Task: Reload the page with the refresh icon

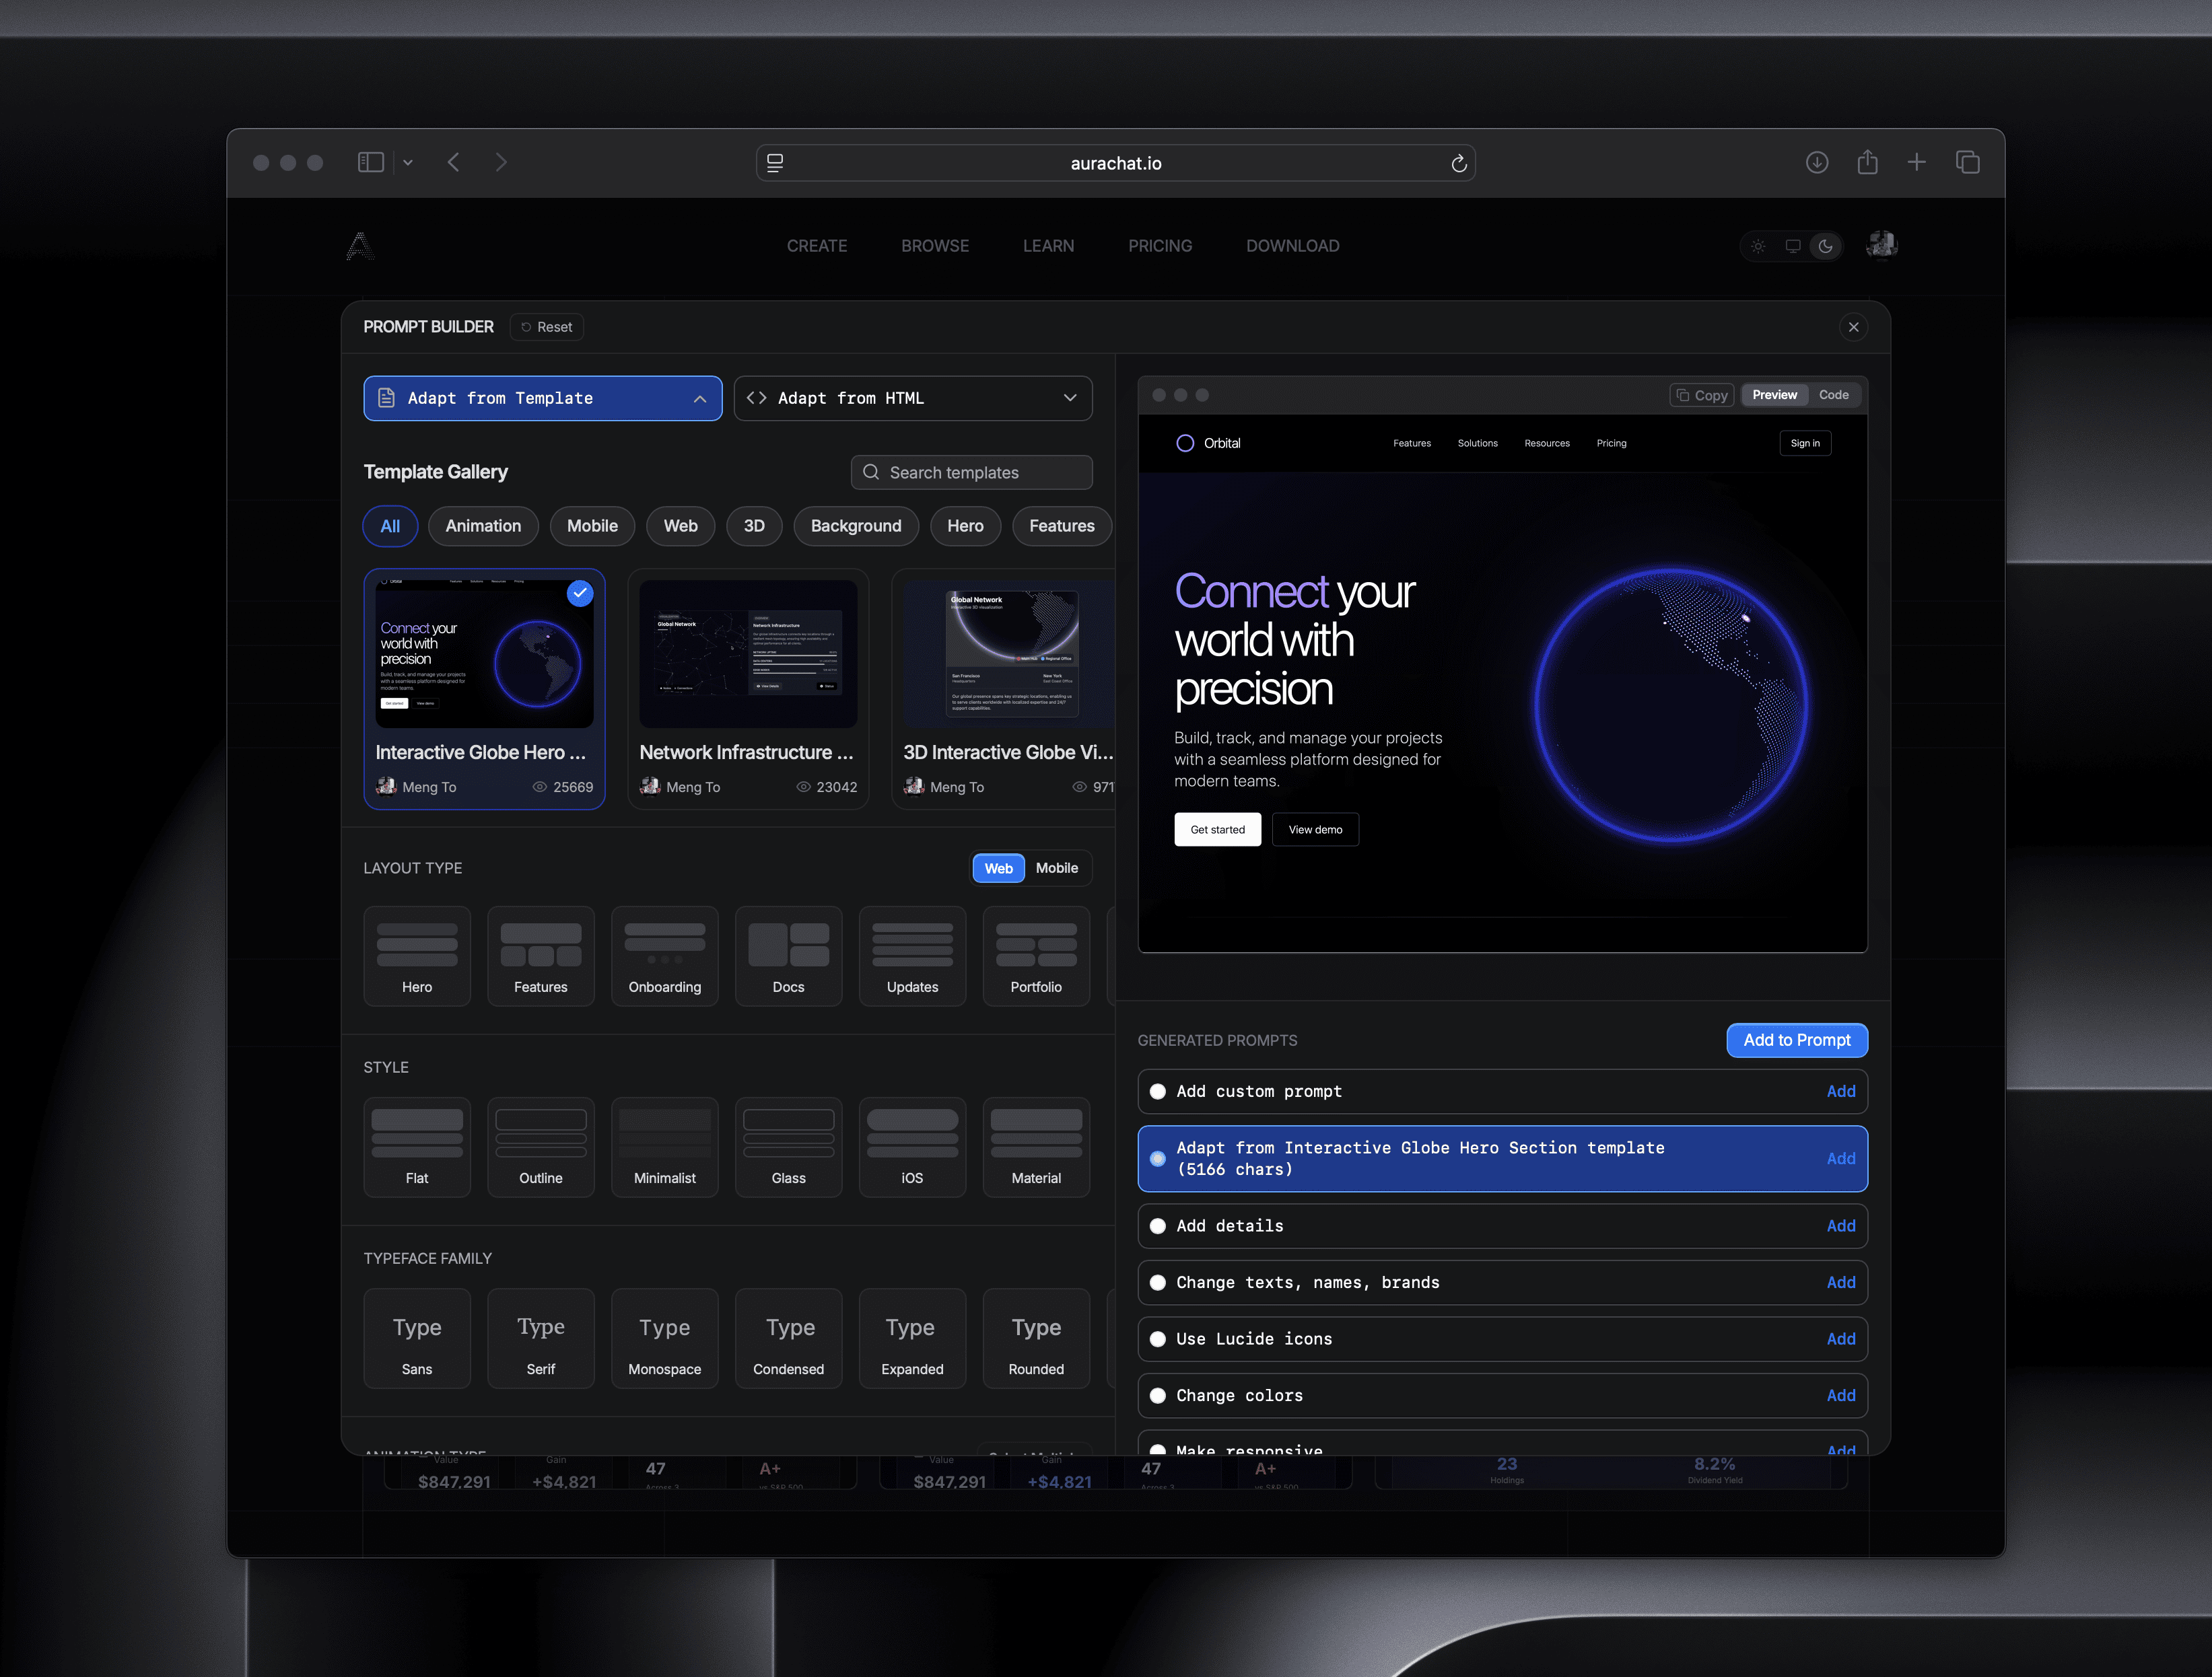Action: (x=1458, y=163)
